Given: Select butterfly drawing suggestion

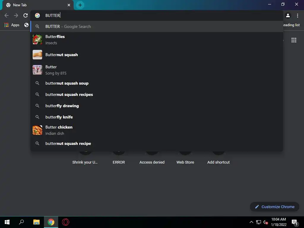Looking at the screenshot, I should tap(157, 106).
